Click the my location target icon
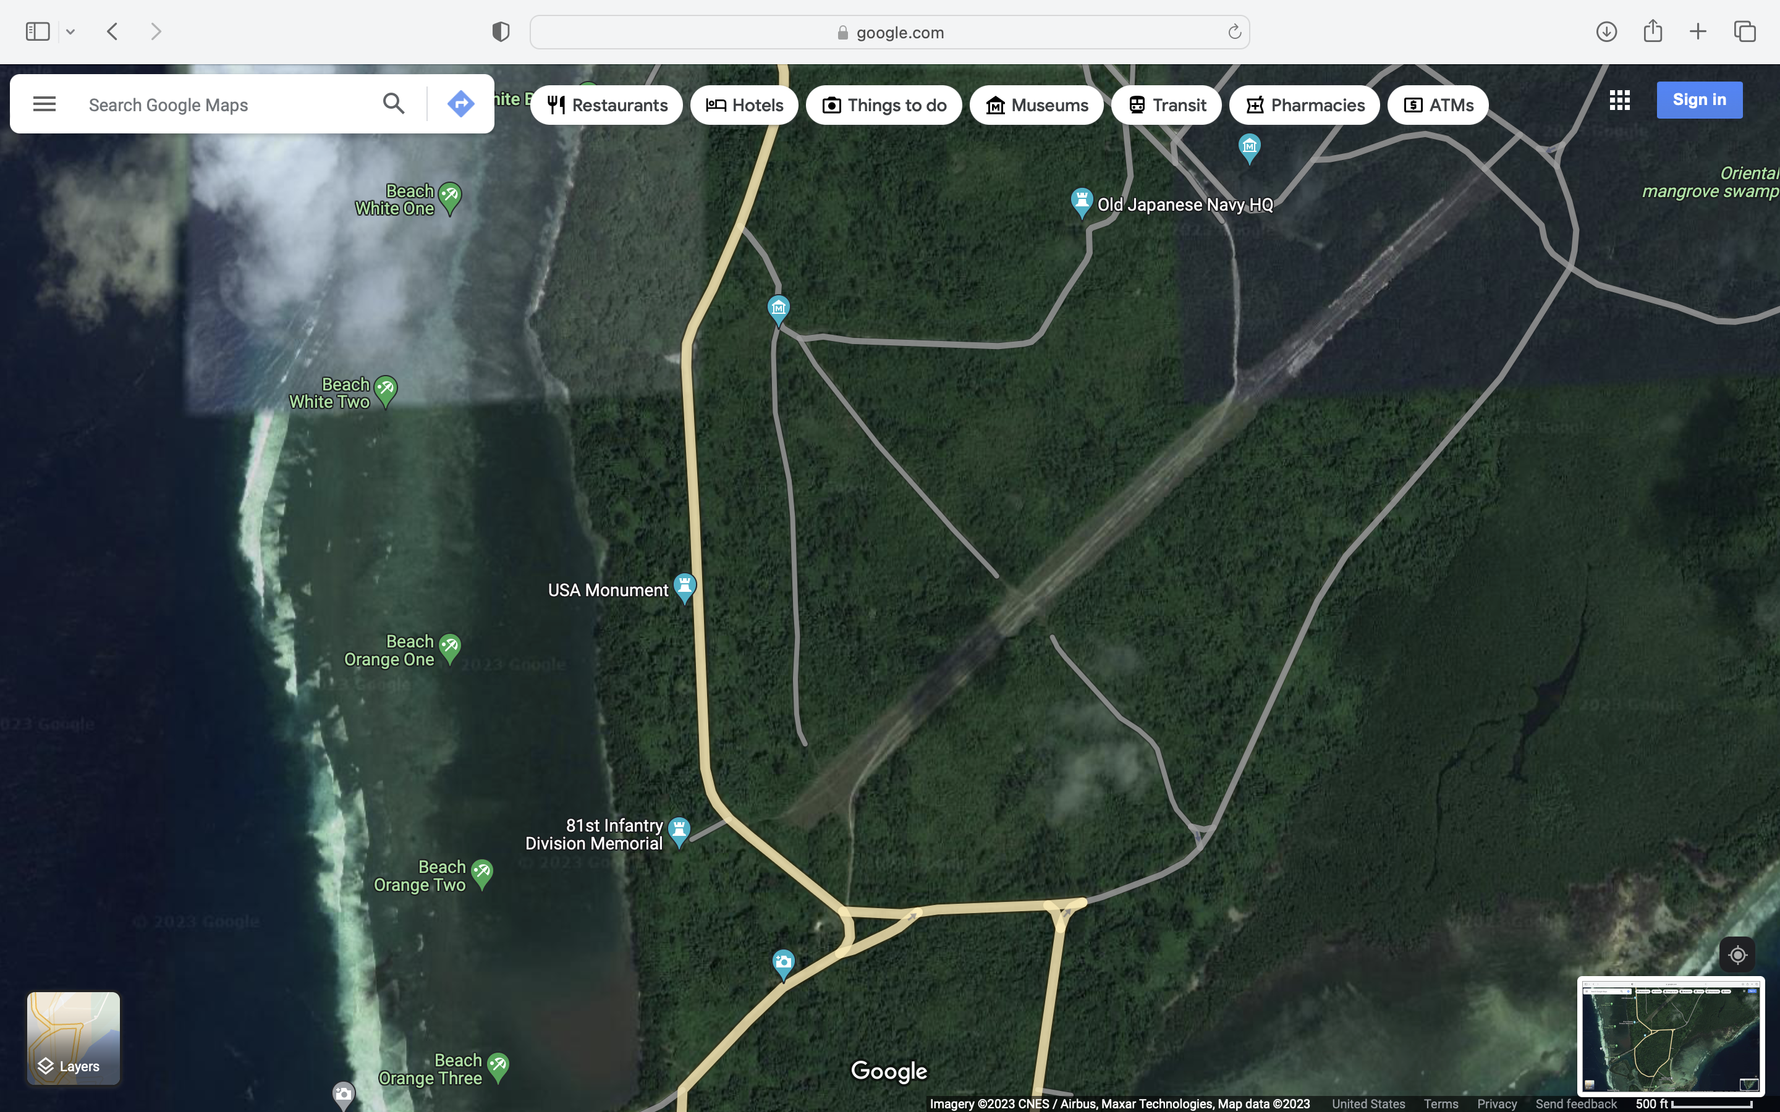The image size is (1780, 1112). click(1737, 954)
